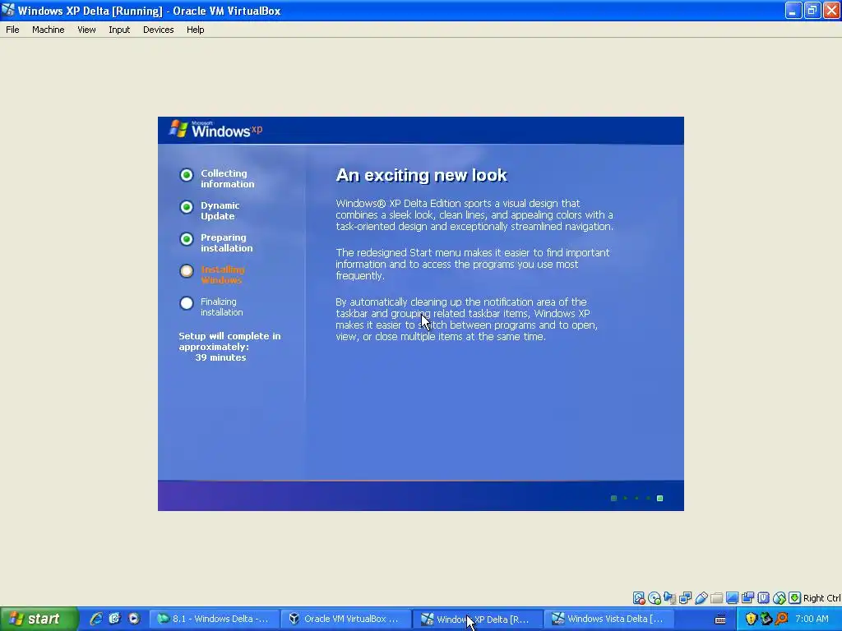Click the USB device status icon
This screenshot has width=842, height=631.
701,598
